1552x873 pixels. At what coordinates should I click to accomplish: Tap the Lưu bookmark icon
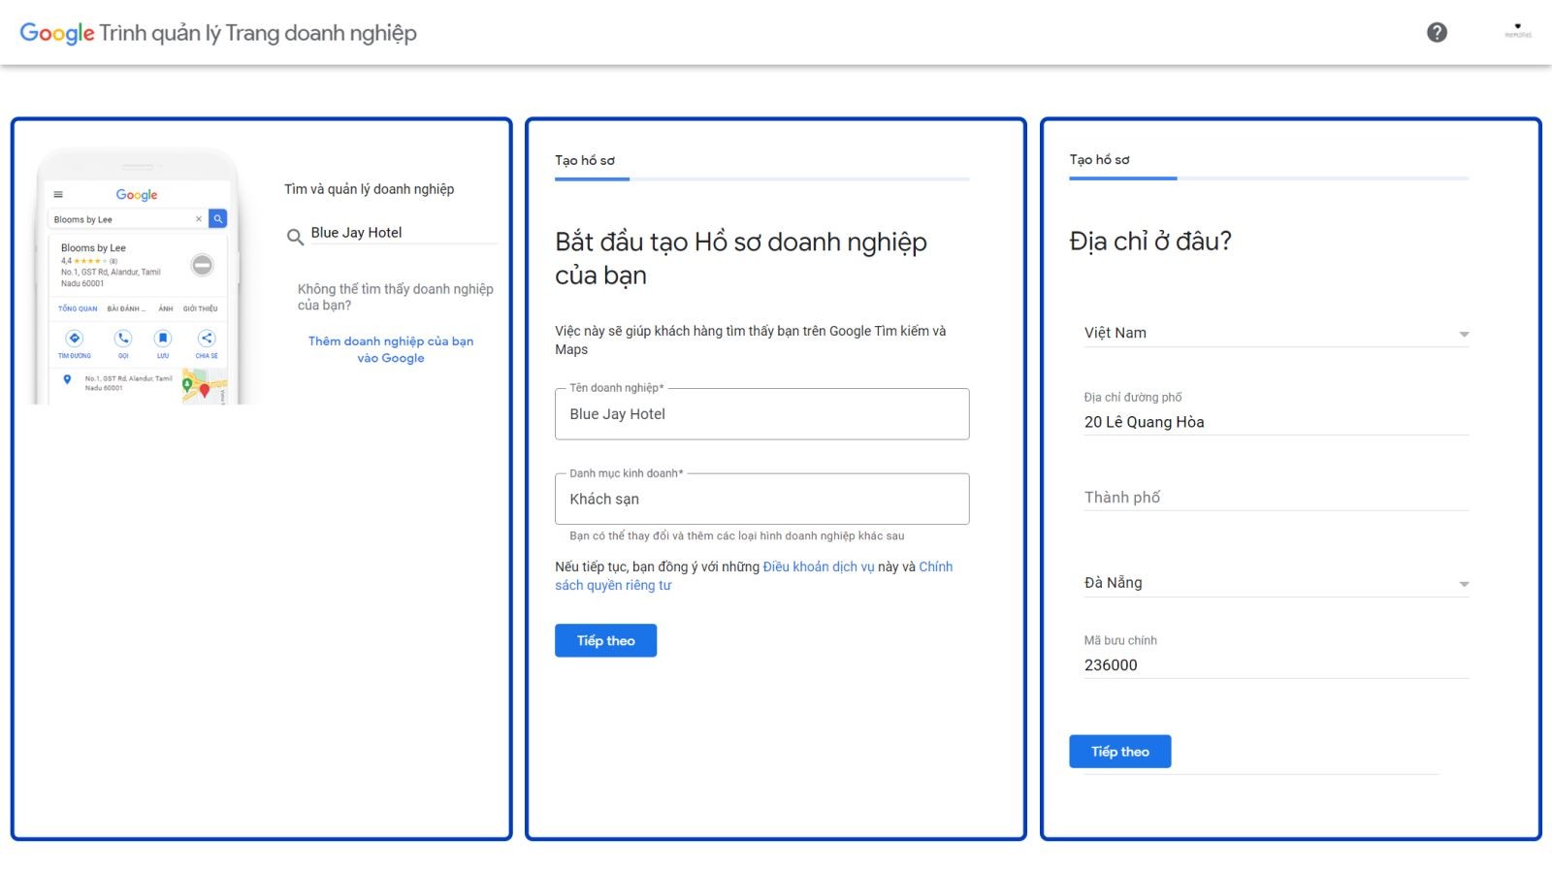[163, 339]
